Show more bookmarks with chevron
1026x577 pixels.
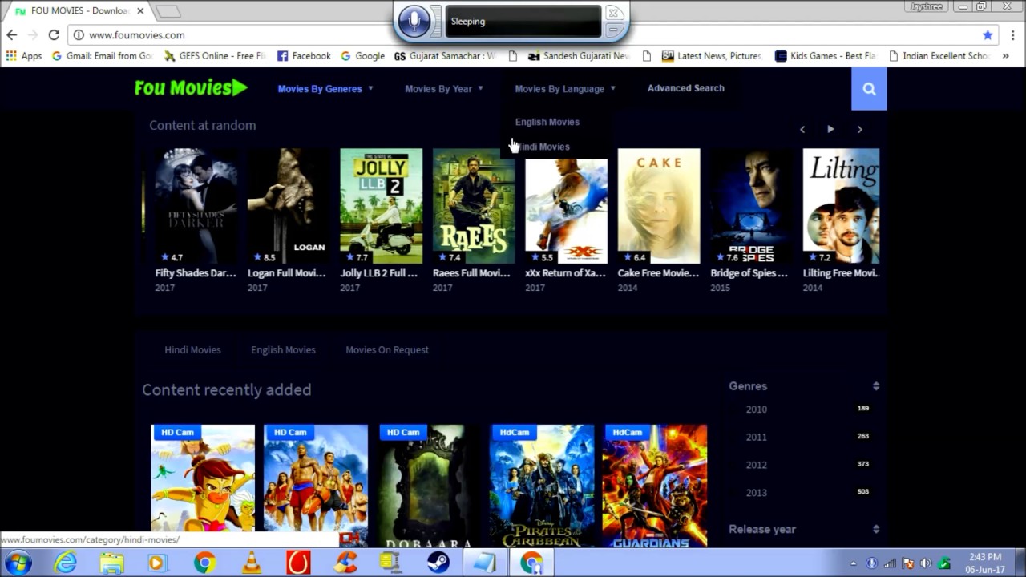1006,56
